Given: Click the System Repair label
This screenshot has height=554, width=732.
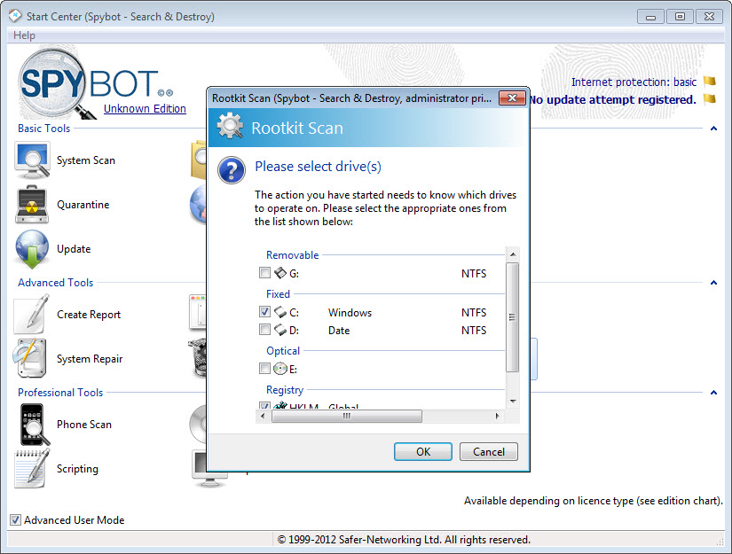Looking at the screenshot, I should (90, 359).
